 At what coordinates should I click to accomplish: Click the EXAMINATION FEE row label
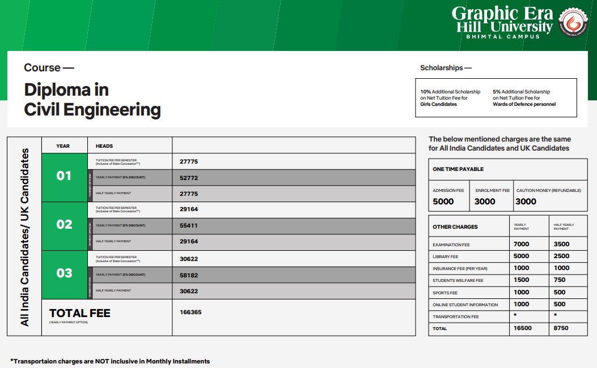pyautogui.click(x=451, y=245)
